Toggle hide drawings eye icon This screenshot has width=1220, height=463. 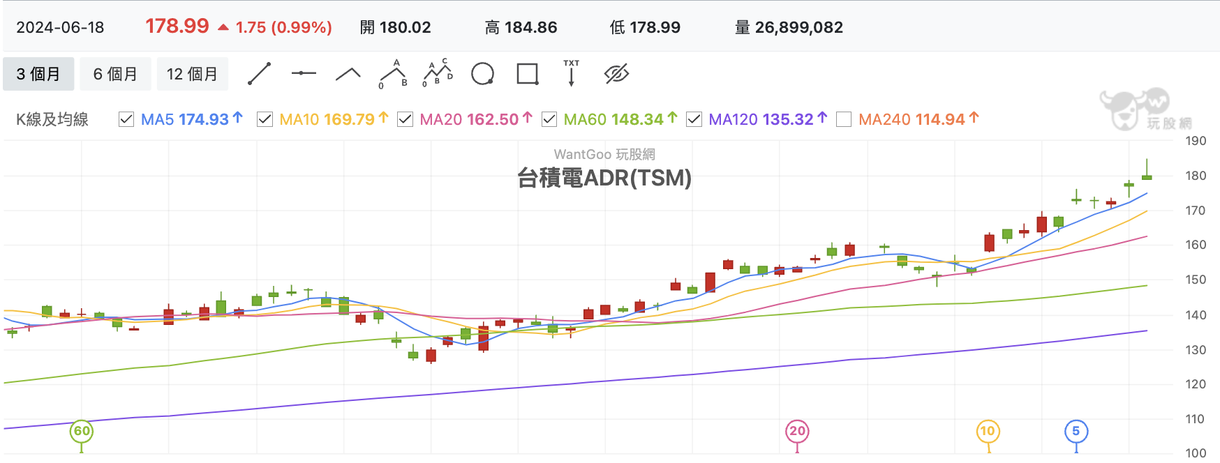tap(616, 74)
